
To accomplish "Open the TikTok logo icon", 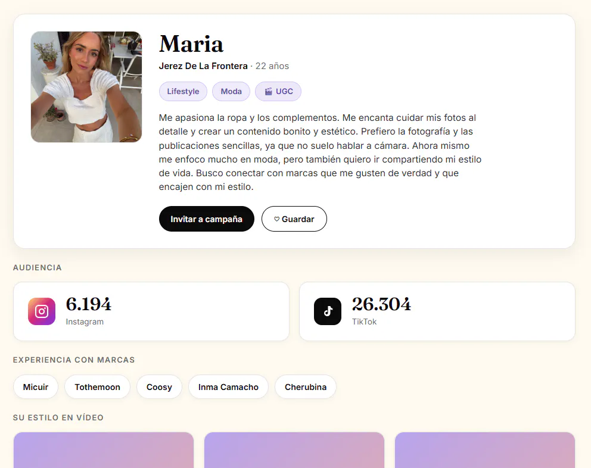I will [328, 311].
